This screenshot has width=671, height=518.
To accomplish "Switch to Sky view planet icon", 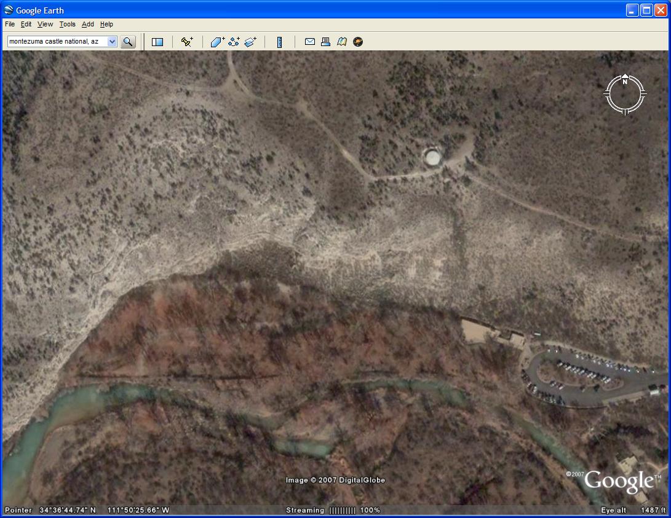I will [x=358, y=42].
